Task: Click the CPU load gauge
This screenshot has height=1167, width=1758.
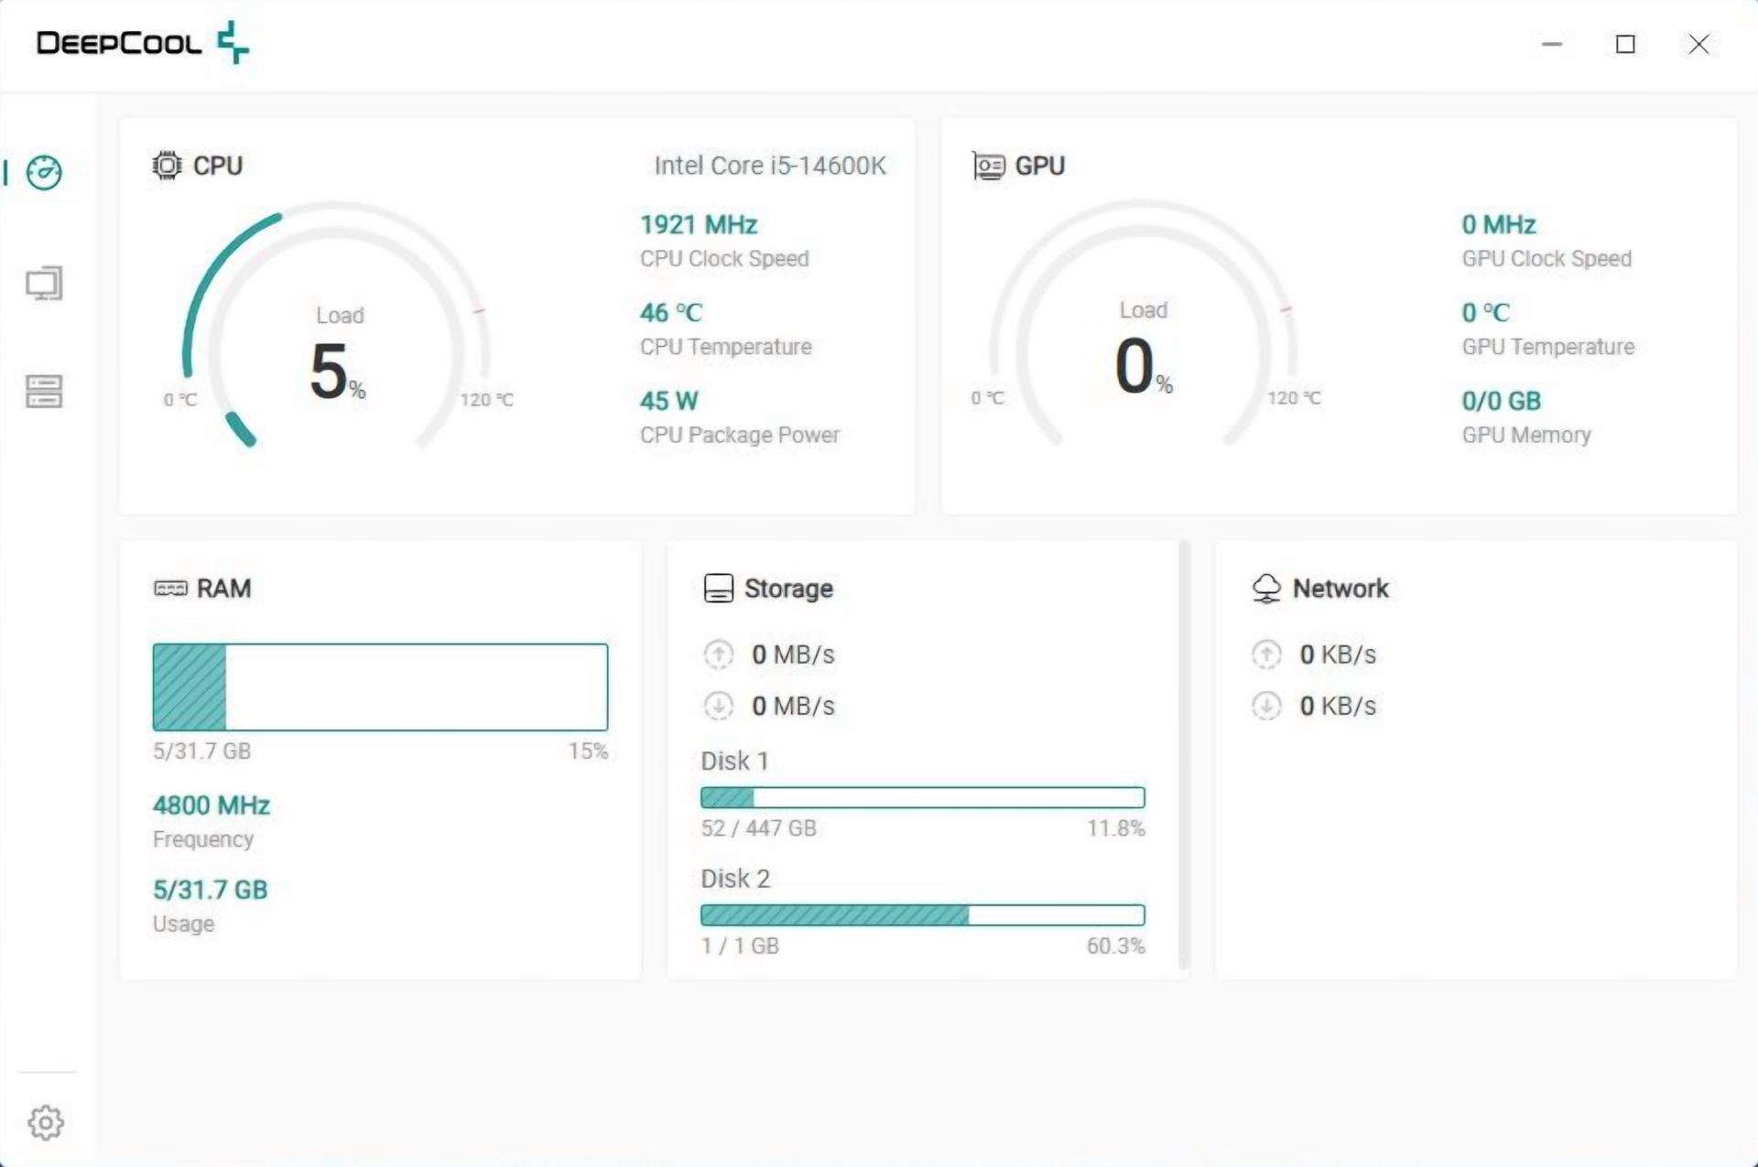Action: [337, 325]
